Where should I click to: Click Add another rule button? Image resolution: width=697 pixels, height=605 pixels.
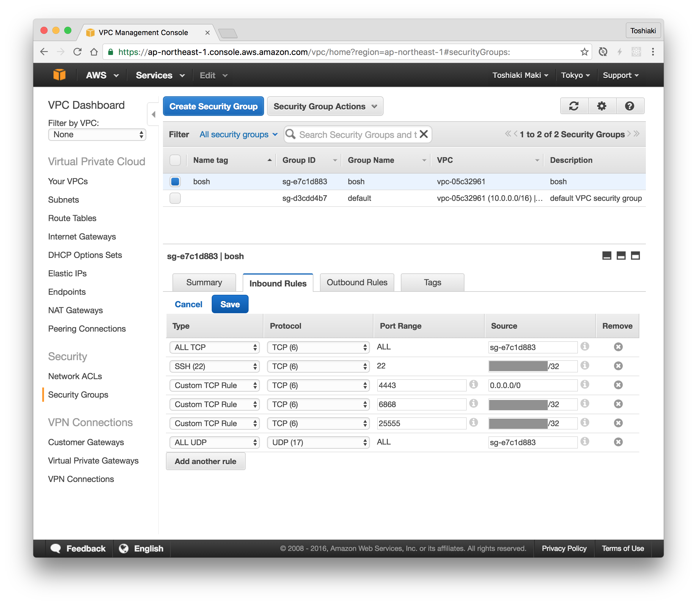click(x=205, y=461)
